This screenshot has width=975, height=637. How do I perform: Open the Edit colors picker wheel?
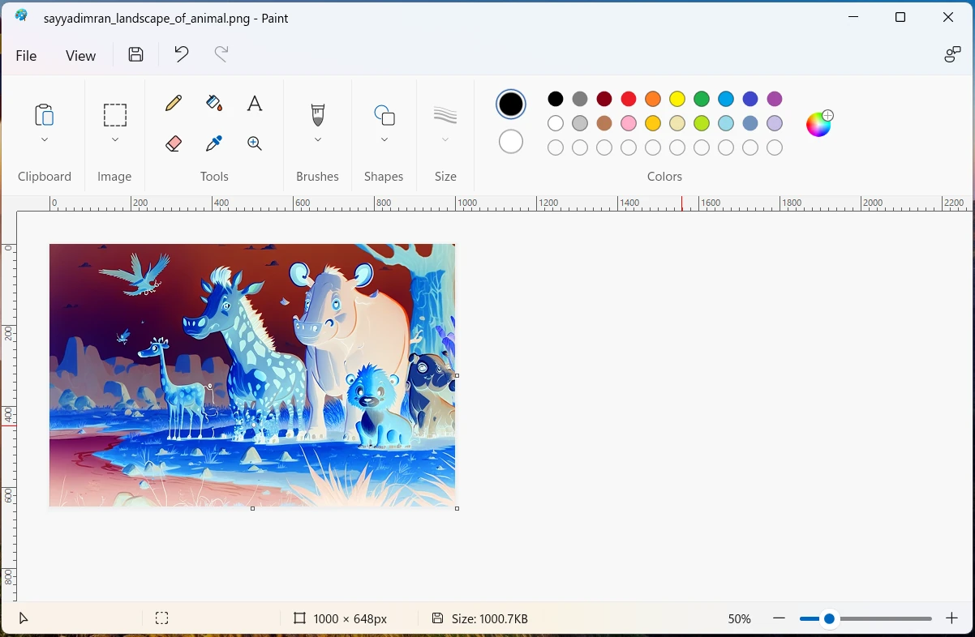(x=818, y=123)
